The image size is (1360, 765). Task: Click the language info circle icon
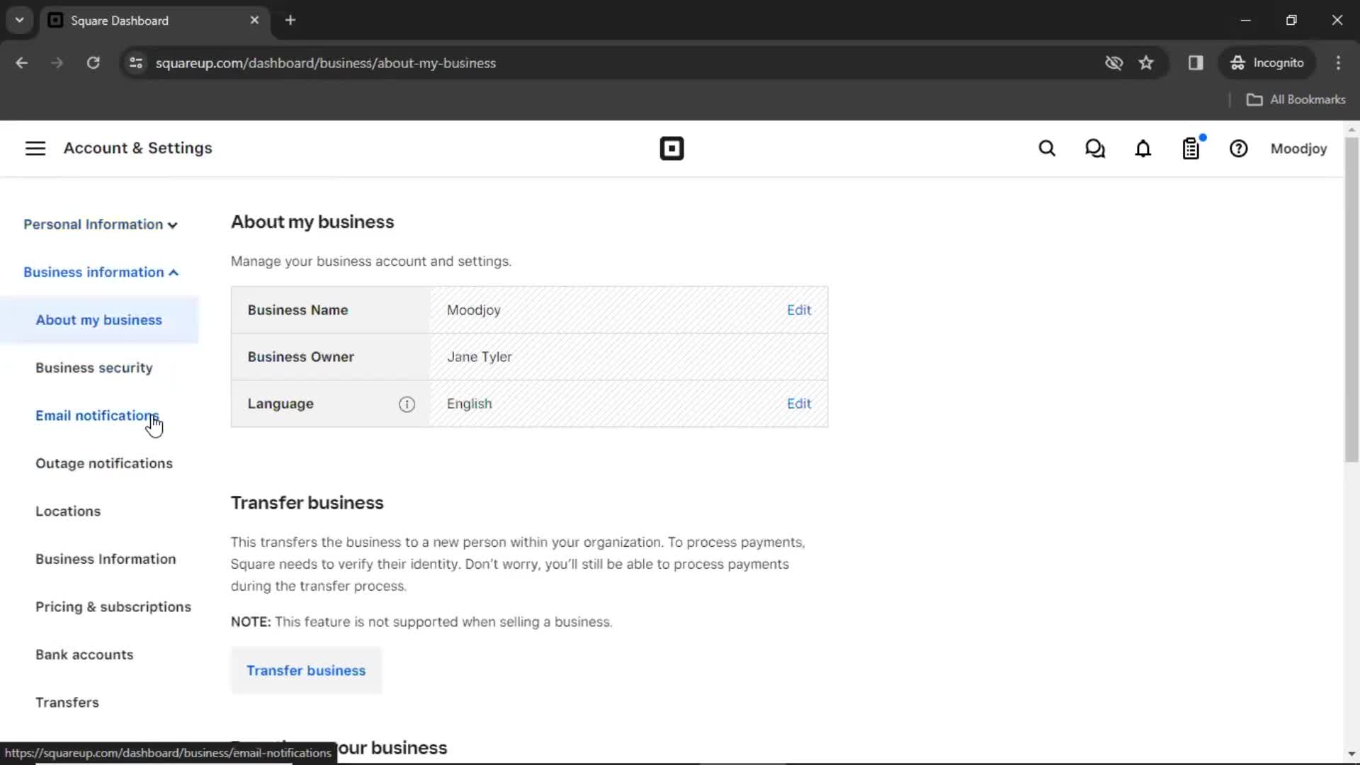[407, 404]
